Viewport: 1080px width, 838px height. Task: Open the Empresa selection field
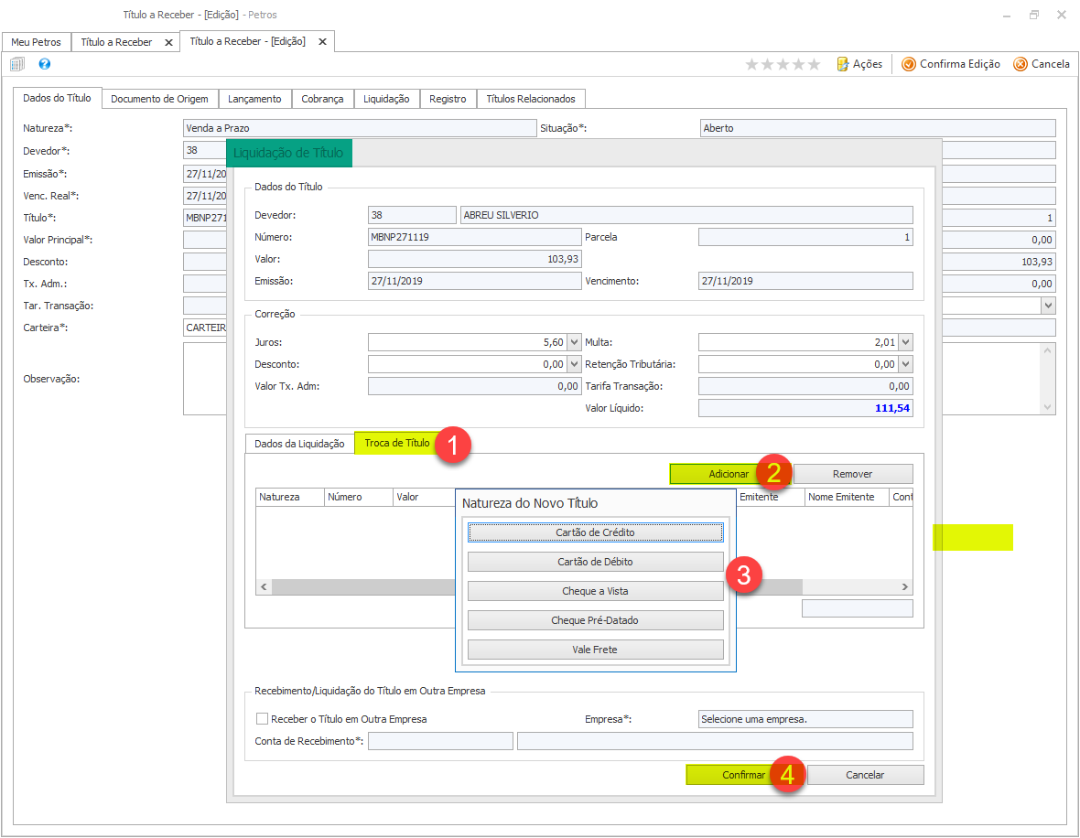click(805, 719)
